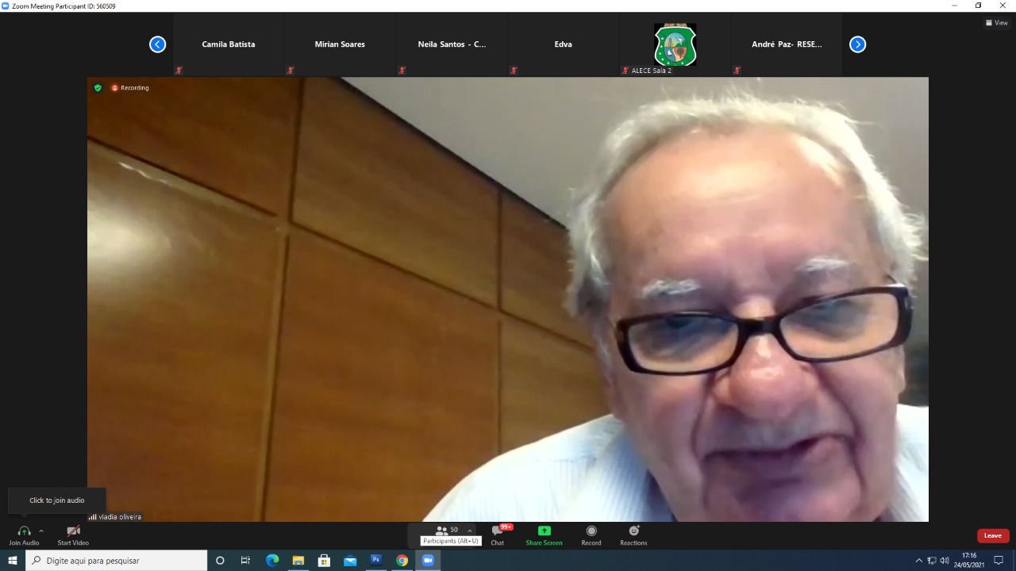Expand the arrow next to Participants count

tap(470, 531)
